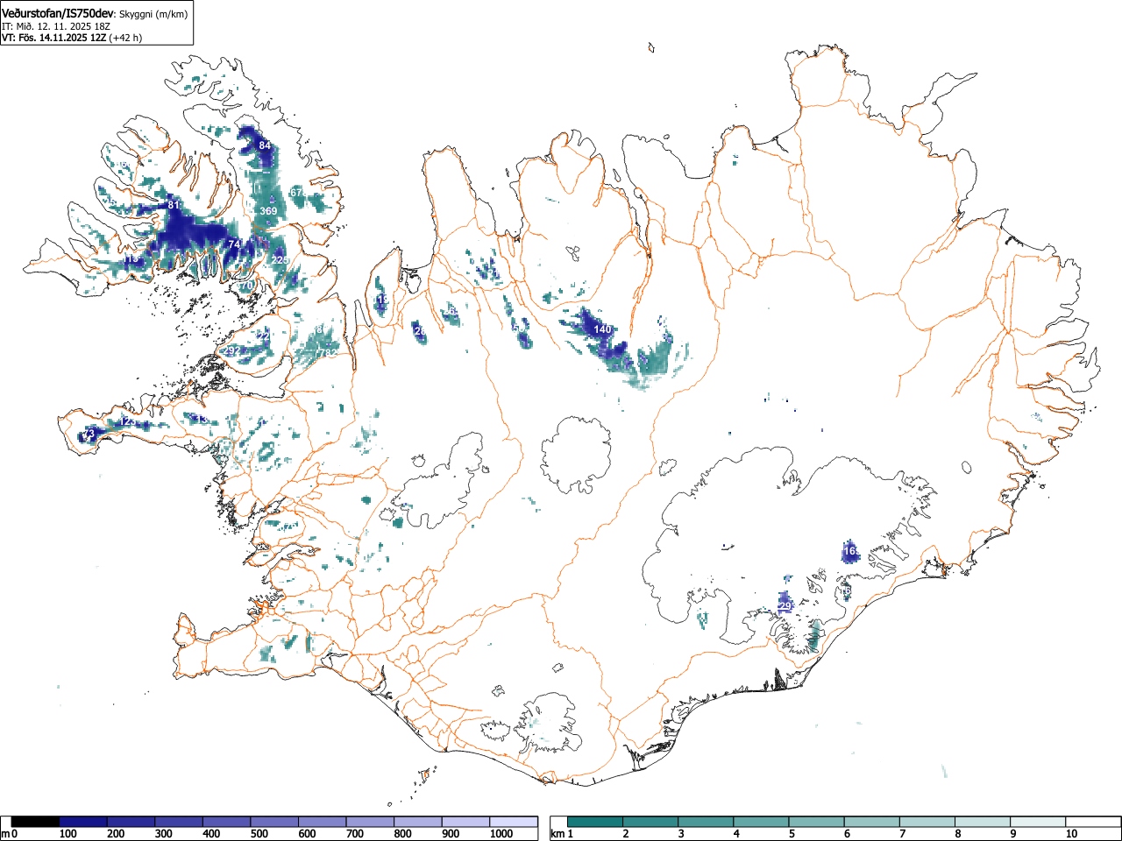Click the '74' visibility value on the map

[x=234, y=244]
